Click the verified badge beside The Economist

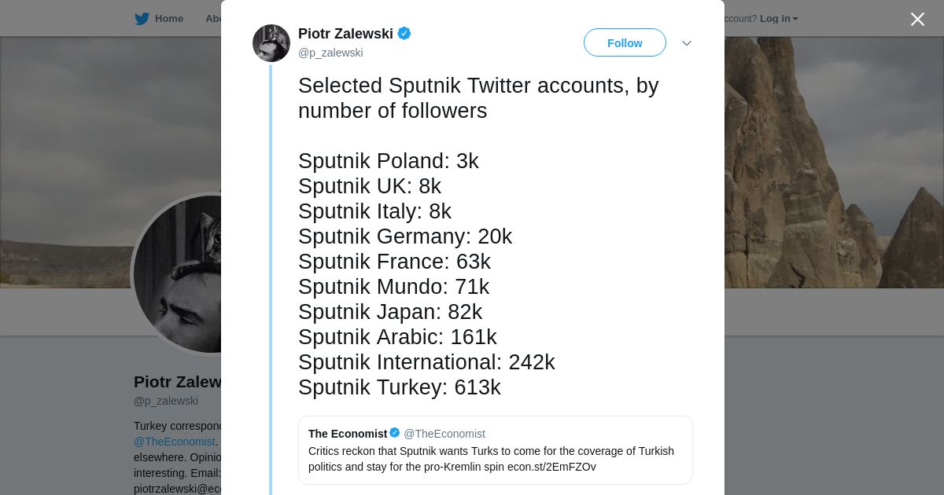point(395,433)
